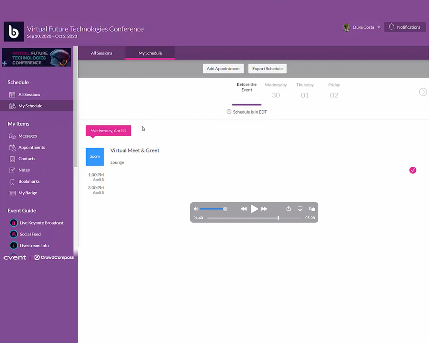Open the Contacts icon in sidebar
Image resolution: width=429 pixels, height=343 pixels.
[12, 159]
